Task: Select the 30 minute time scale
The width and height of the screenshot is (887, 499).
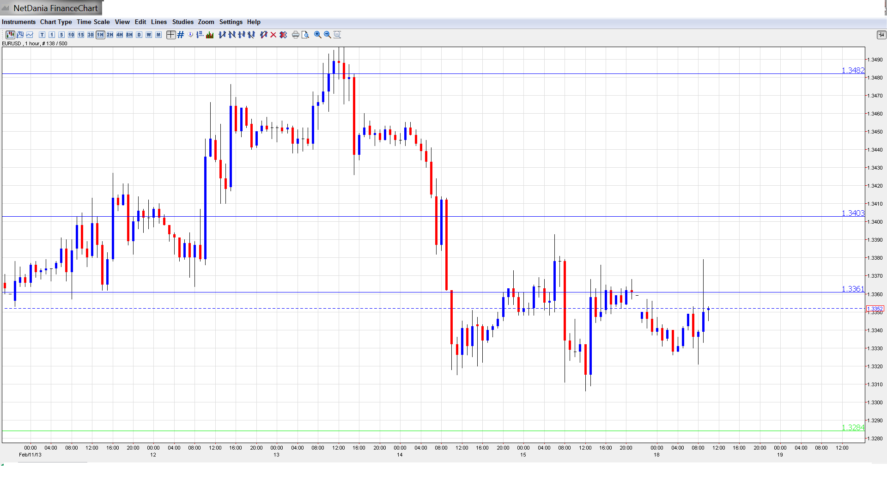Action: 91,35
